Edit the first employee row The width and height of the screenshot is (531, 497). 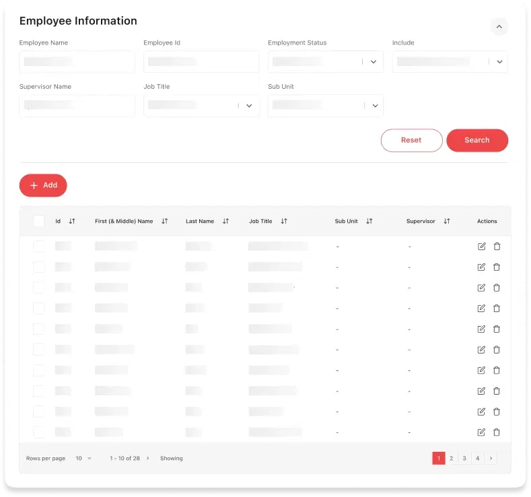[481, 246]
